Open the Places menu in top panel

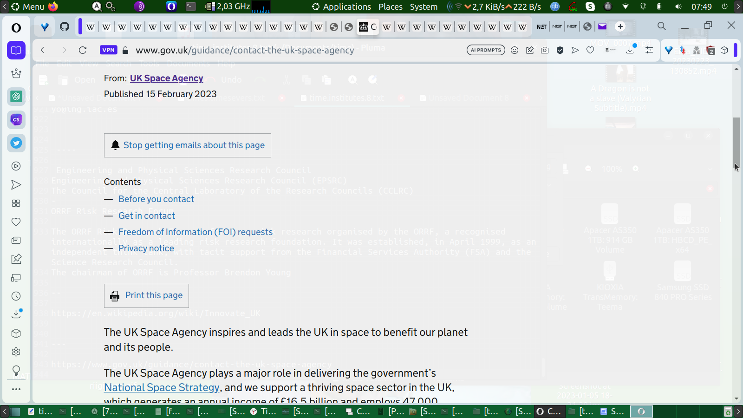click(x=391, y=7)
